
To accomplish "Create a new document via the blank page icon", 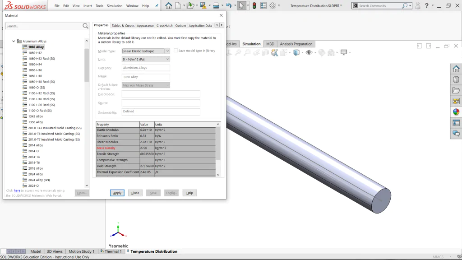I will pos(178,5).
